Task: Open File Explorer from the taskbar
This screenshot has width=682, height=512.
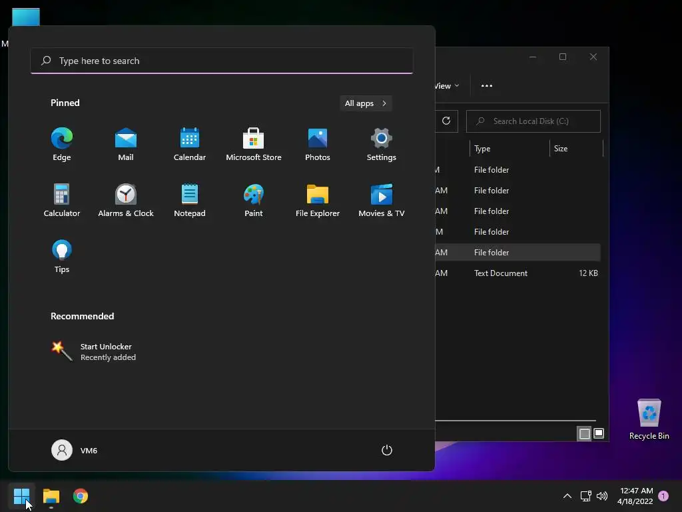Action: click(51, 496)
